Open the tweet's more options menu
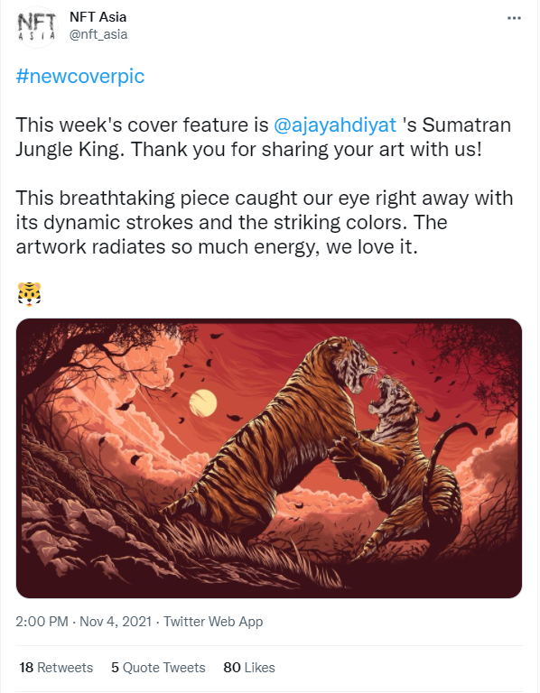Screen dimensions: 540x693 514,18
